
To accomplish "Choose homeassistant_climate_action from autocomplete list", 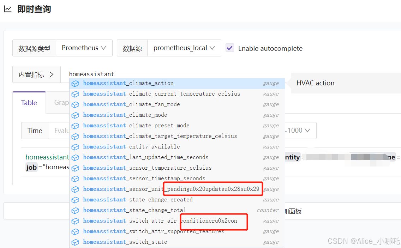I will [x=177, y=83].
